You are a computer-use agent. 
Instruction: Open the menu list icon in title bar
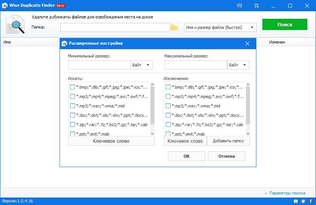256,6
